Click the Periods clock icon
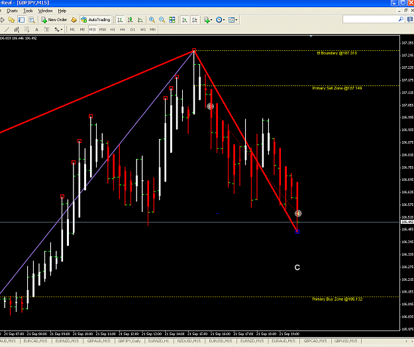The image size is (414, 347). pyautogui.click(x=219, y=20)
